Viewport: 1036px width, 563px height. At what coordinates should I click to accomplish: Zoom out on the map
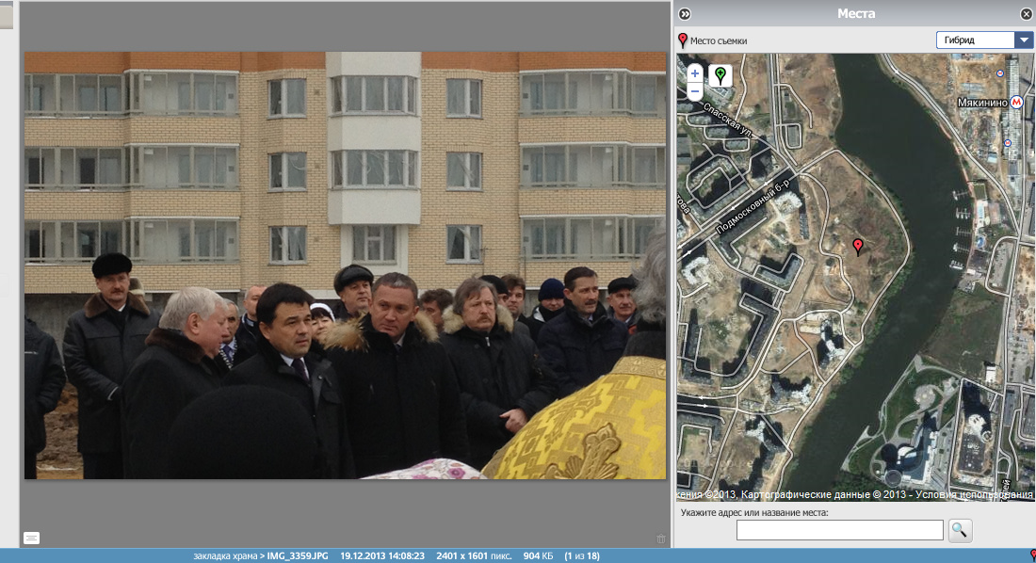point(695,91)
